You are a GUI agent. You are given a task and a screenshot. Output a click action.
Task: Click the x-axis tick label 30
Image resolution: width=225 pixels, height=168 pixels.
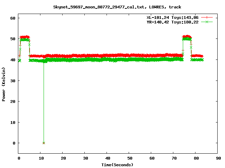pyautogui.click(x=85, y=158)
